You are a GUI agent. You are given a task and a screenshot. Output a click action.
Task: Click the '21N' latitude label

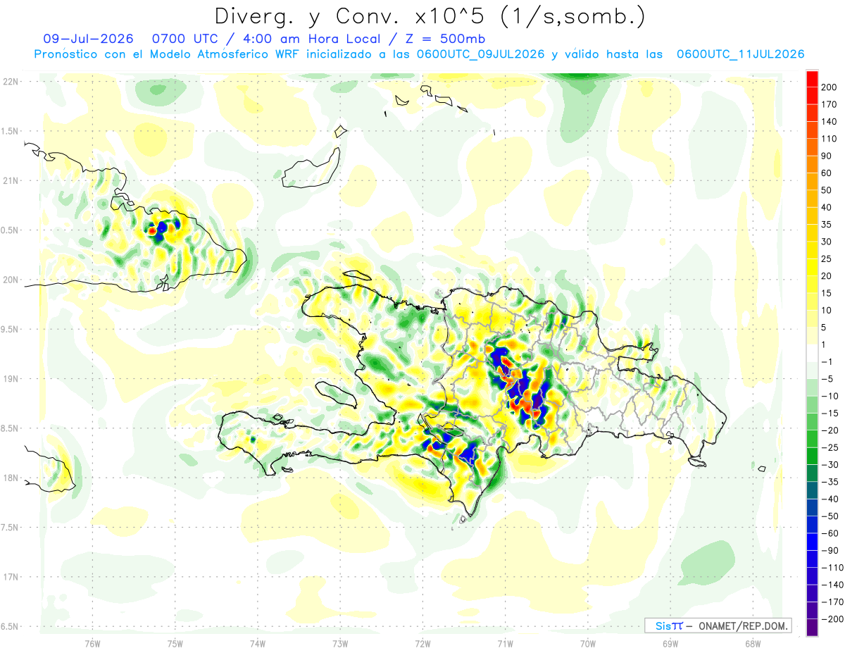click(x=10, y=180)
